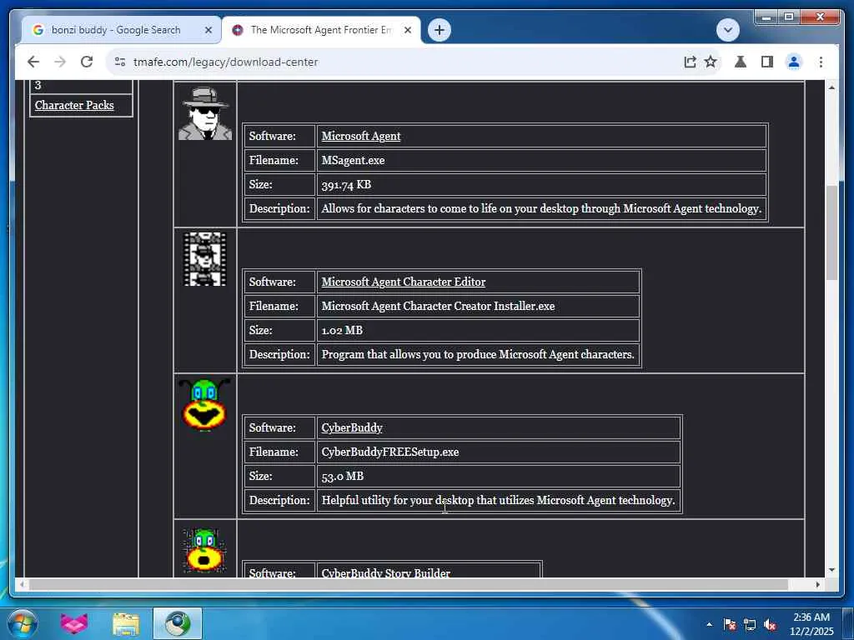Open Microsoft Agent Character Editor link
The height and width of the screenshot is (640, 854).
[403, 282]
